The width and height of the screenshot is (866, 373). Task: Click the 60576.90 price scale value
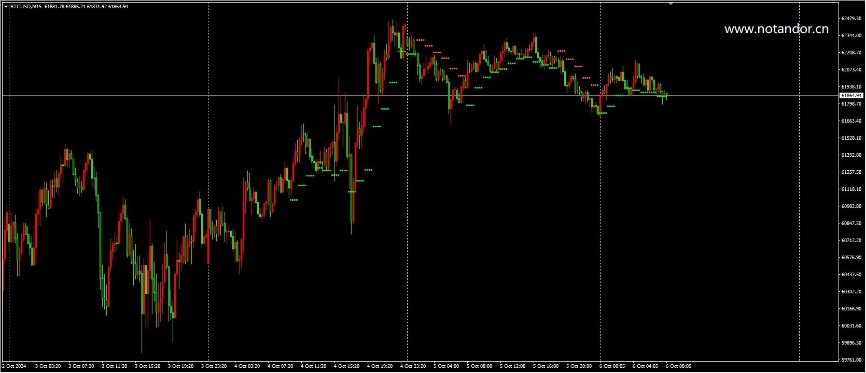click(x=851, y=258)
